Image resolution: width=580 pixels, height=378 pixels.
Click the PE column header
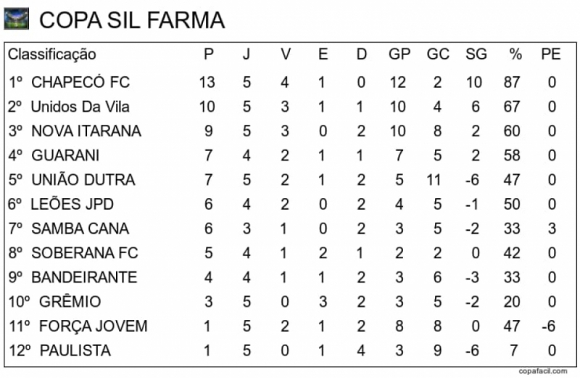click(551, 54)
